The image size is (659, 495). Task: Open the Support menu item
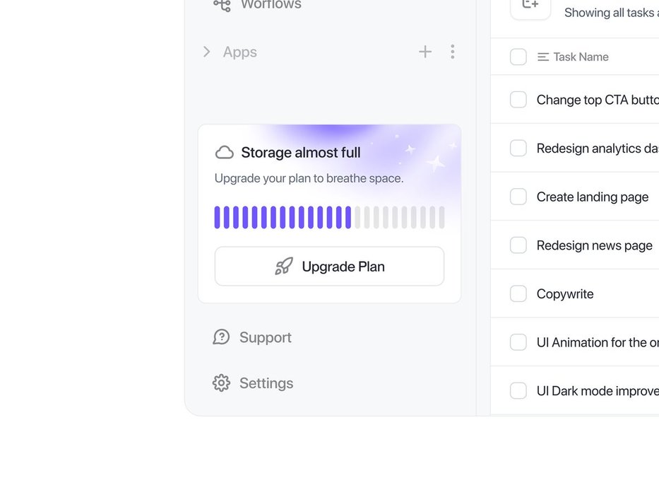[265, 337]
